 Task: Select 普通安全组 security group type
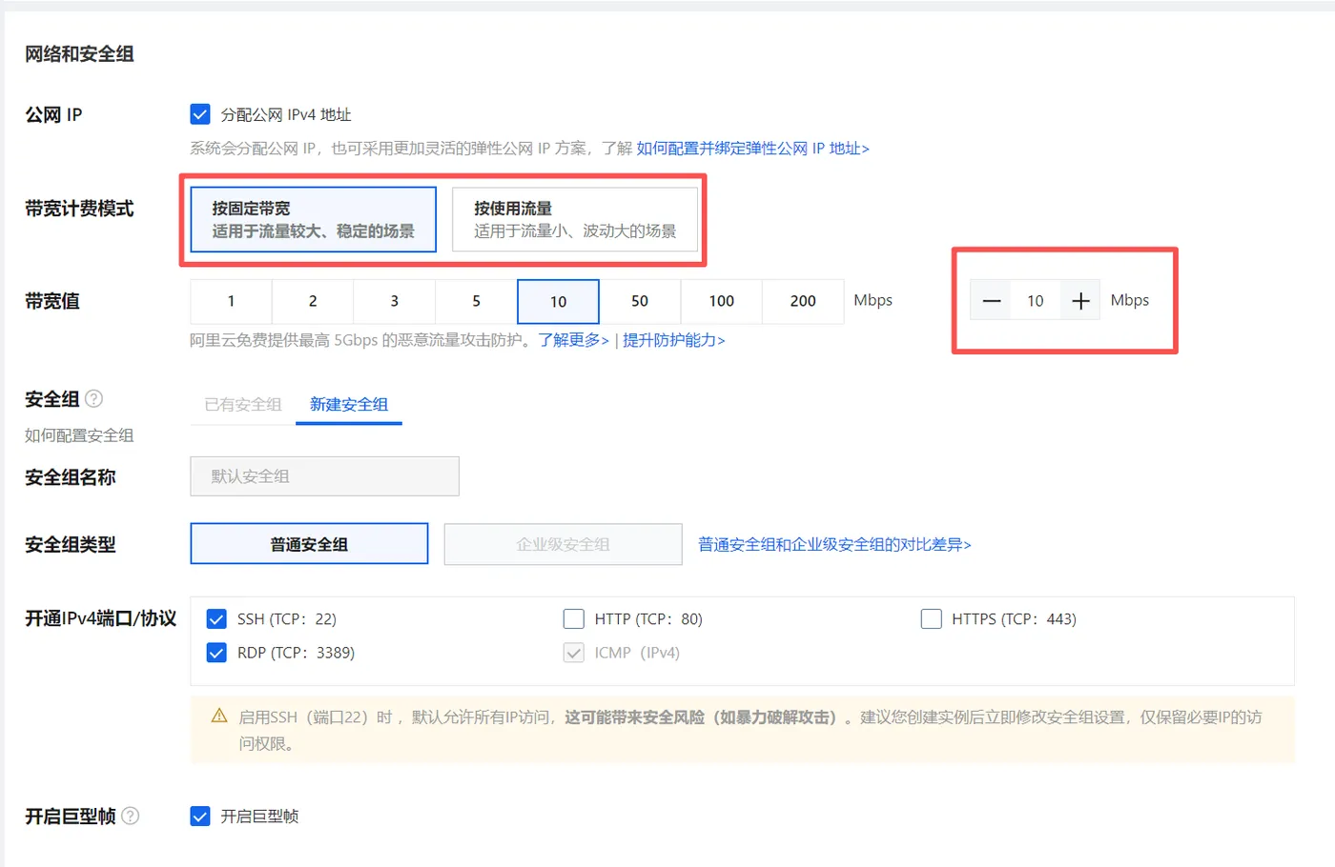[309, 544]
